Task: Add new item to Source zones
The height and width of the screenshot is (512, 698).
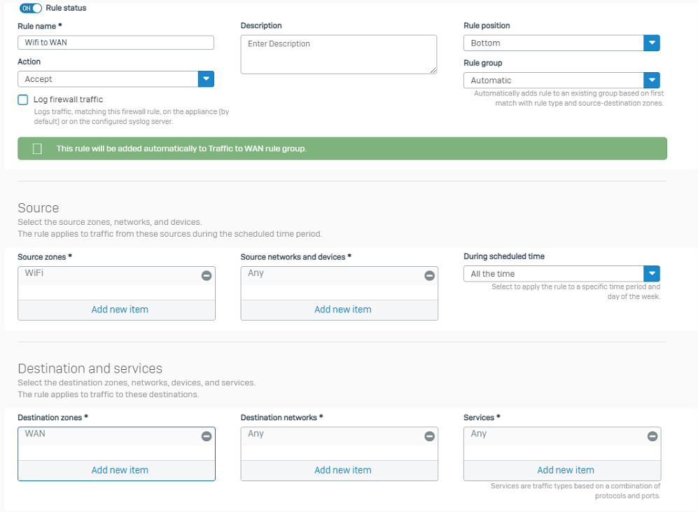Action: click(120, 310)
